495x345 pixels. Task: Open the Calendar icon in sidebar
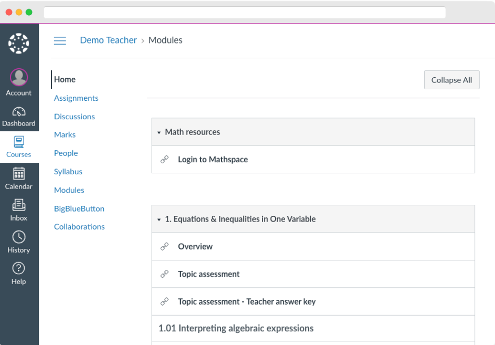point(18,173)
